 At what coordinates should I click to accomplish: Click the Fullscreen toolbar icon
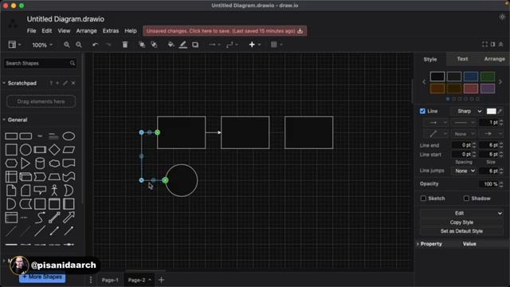pos(484,45)
